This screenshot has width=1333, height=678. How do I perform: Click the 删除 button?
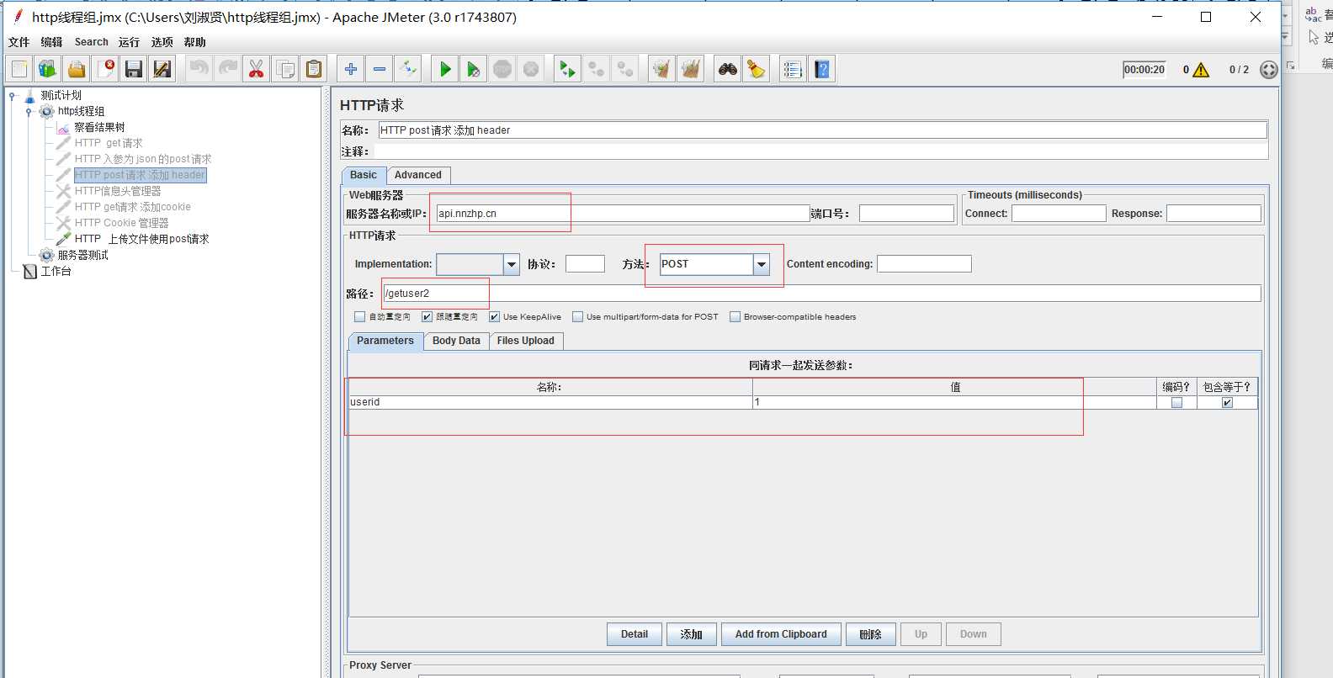tap(870, 634)
